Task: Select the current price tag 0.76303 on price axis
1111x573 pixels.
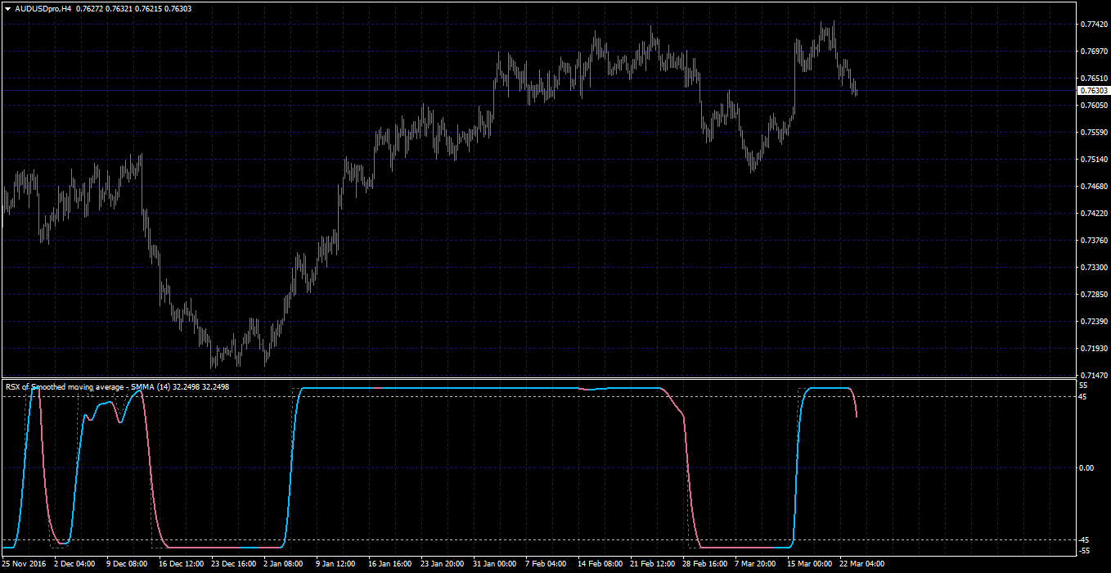Action: [x=1094, y=90]
